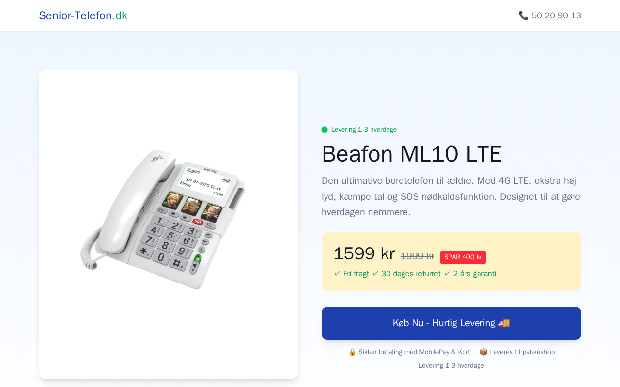Click the green "Levering 1-3 hverdage" label above title

(x=364, y=130)
